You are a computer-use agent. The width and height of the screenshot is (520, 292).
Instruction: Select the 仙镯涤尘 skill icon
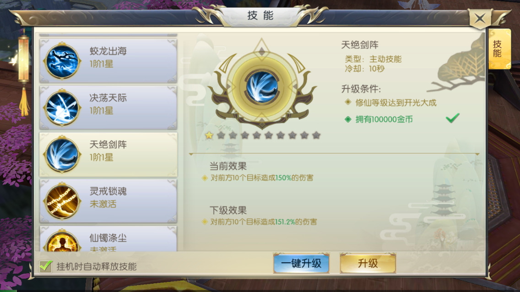coord(62,241)
